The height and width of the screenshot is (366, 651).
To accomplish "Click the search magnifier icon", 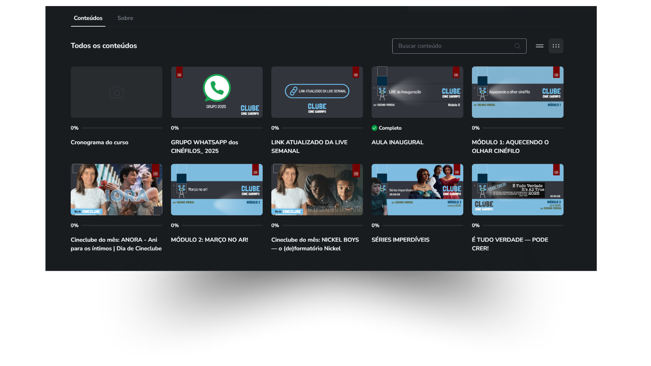I will (517, 46).
